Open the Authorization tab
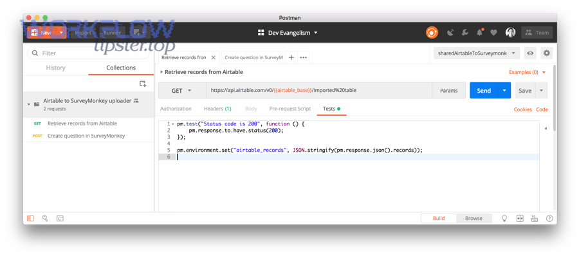This screenshot has width=579, height=256. [x=176, y=109]
